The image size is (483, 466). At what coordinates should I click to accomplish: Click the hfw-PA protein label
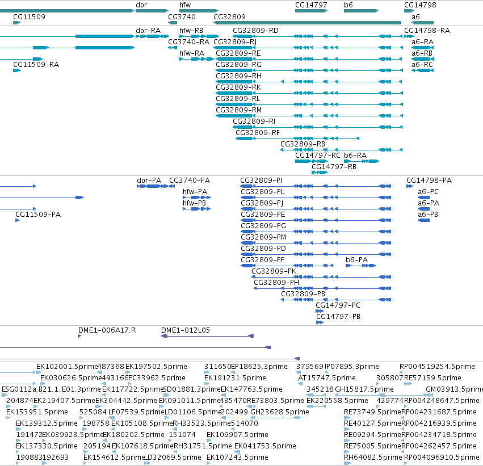click(x=195, y=192)
